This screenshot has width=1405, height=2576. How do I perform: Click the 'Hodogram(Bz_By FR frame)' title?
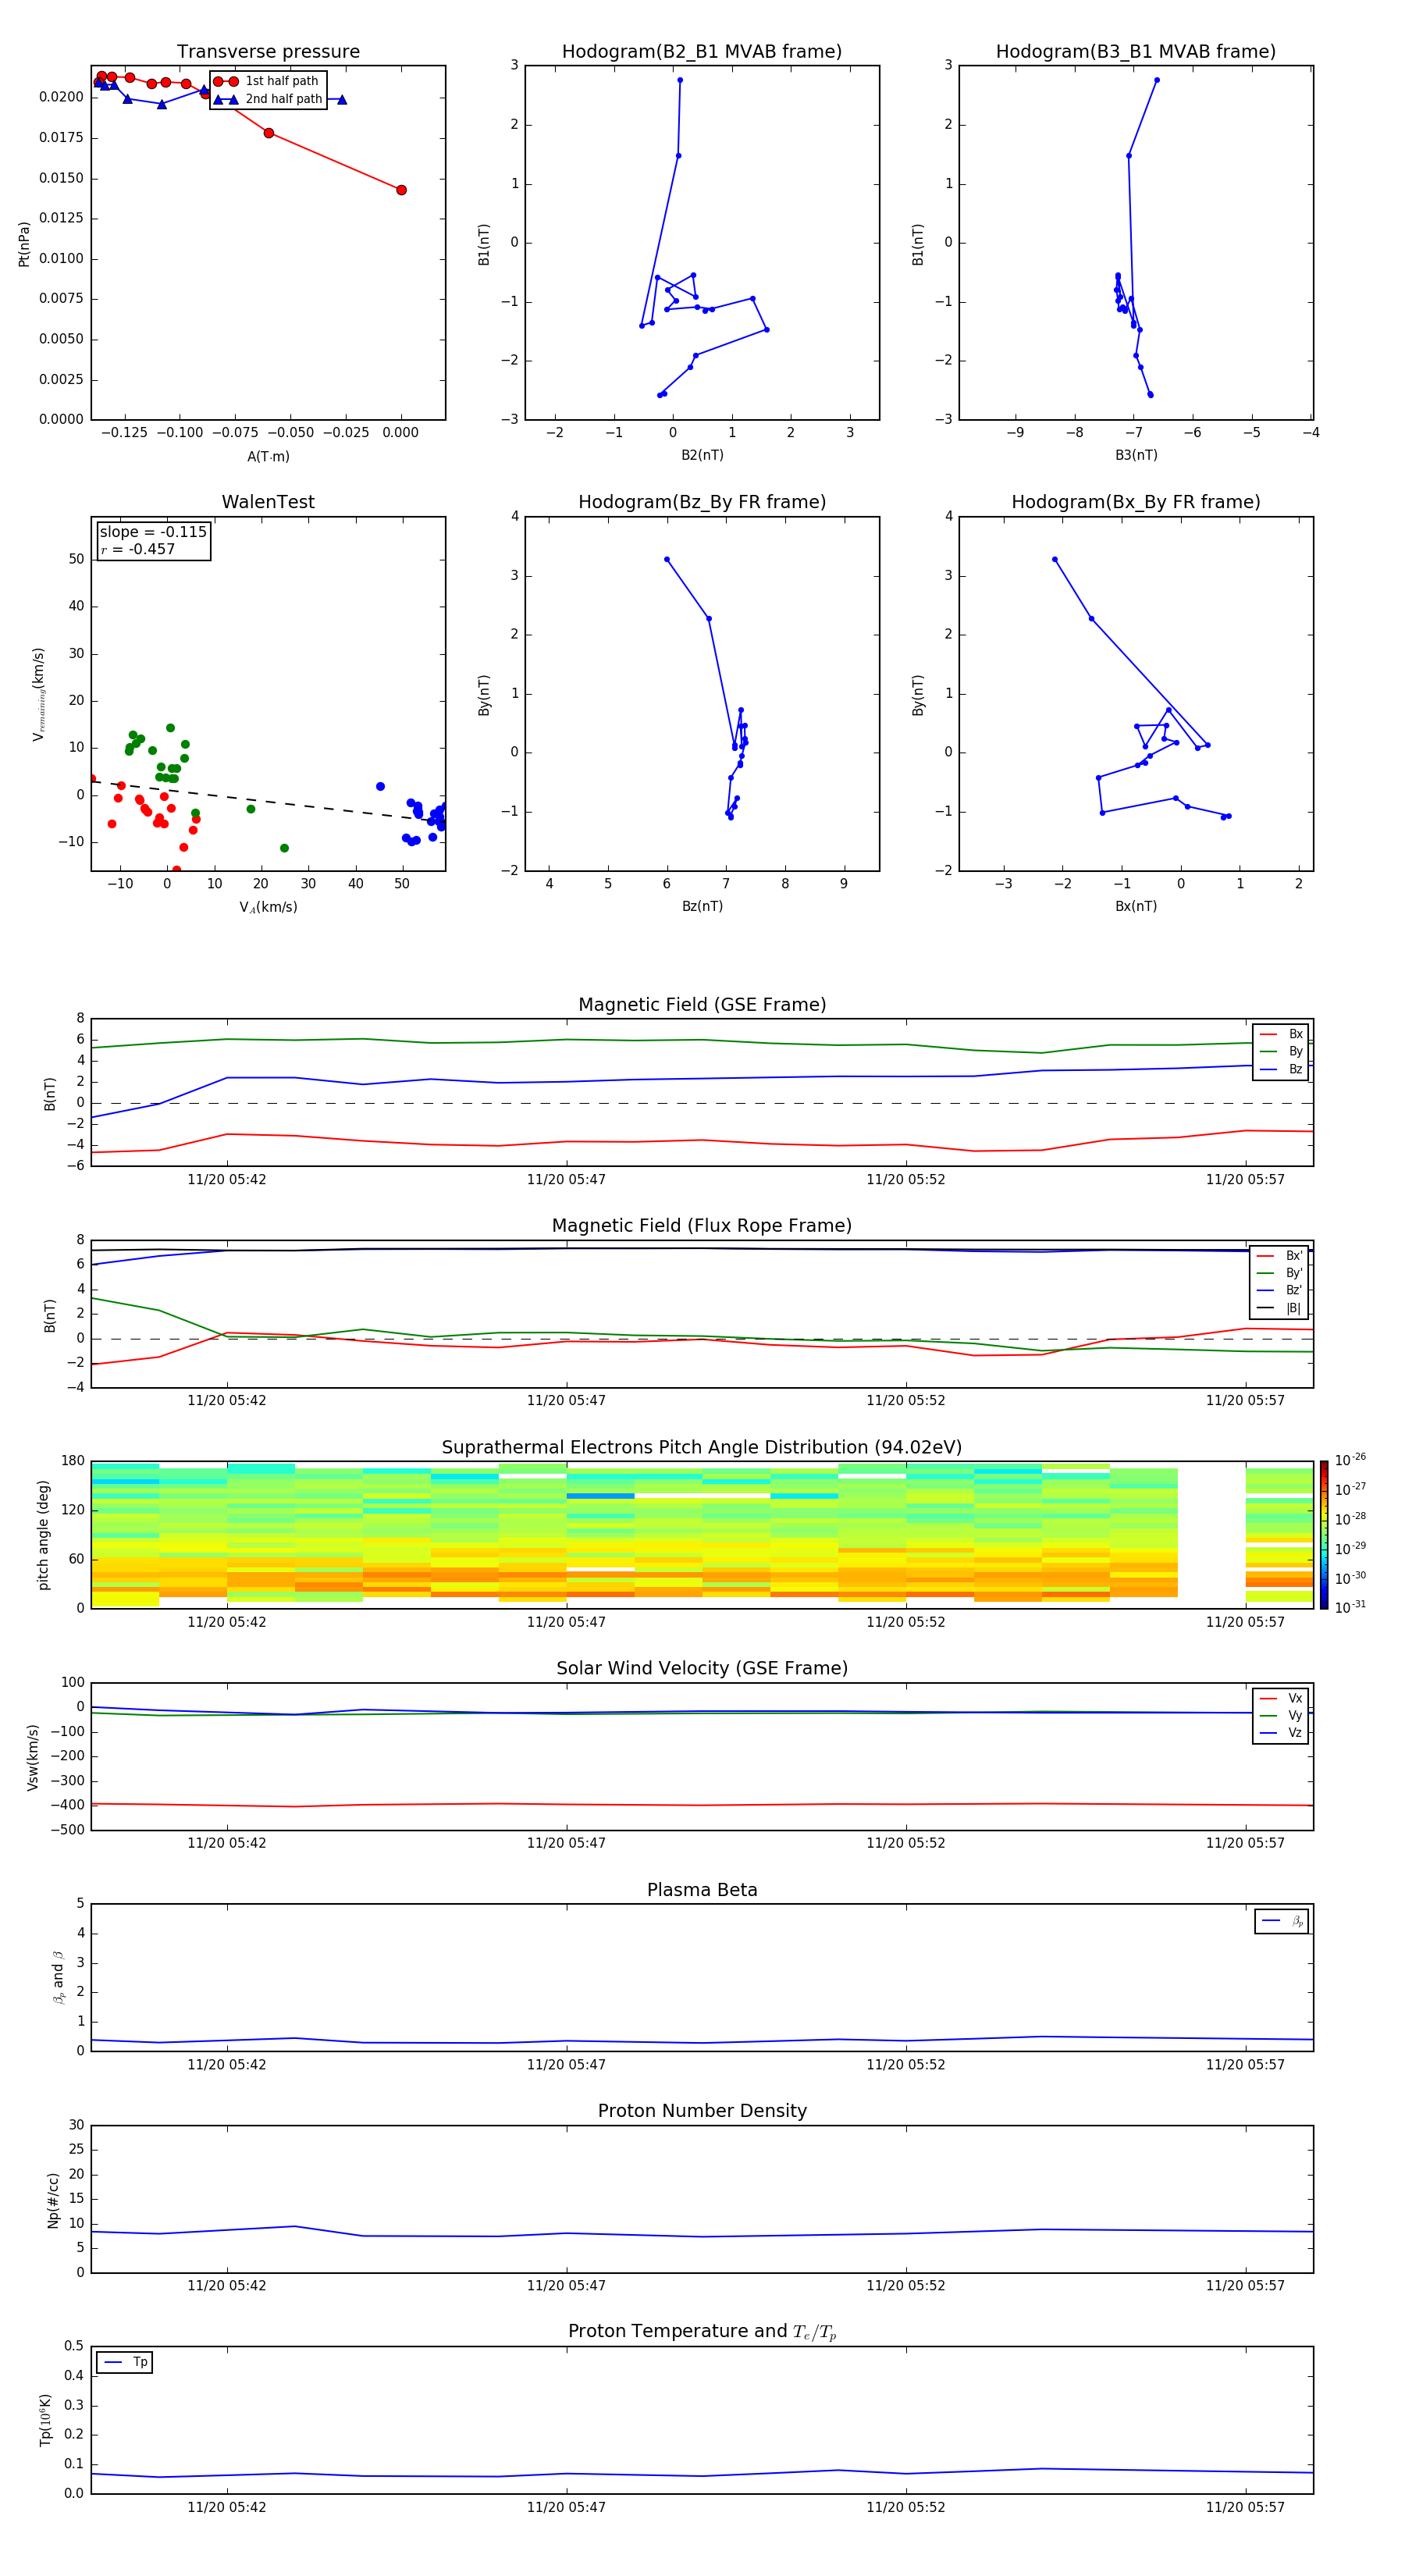[x=702, y=502]
